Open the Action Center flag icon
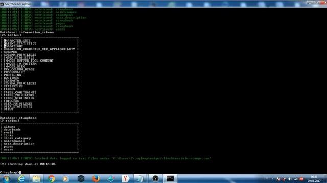The height and width of the screenshot is (183, 327). pyautogui.click(x=278, y=179)
